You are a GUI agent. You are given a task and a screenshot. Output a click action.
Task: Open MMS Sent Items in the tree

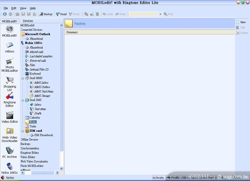(x=44, y=91)
